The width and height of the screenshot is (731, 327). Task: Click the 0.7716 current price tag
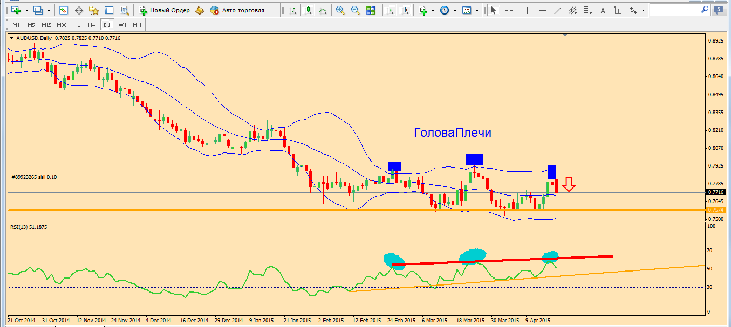coord(715,192)
